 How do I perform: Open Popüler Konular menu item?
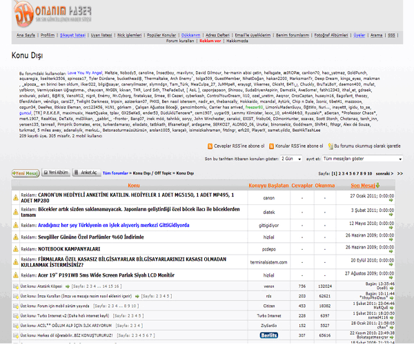coord(161,35)
